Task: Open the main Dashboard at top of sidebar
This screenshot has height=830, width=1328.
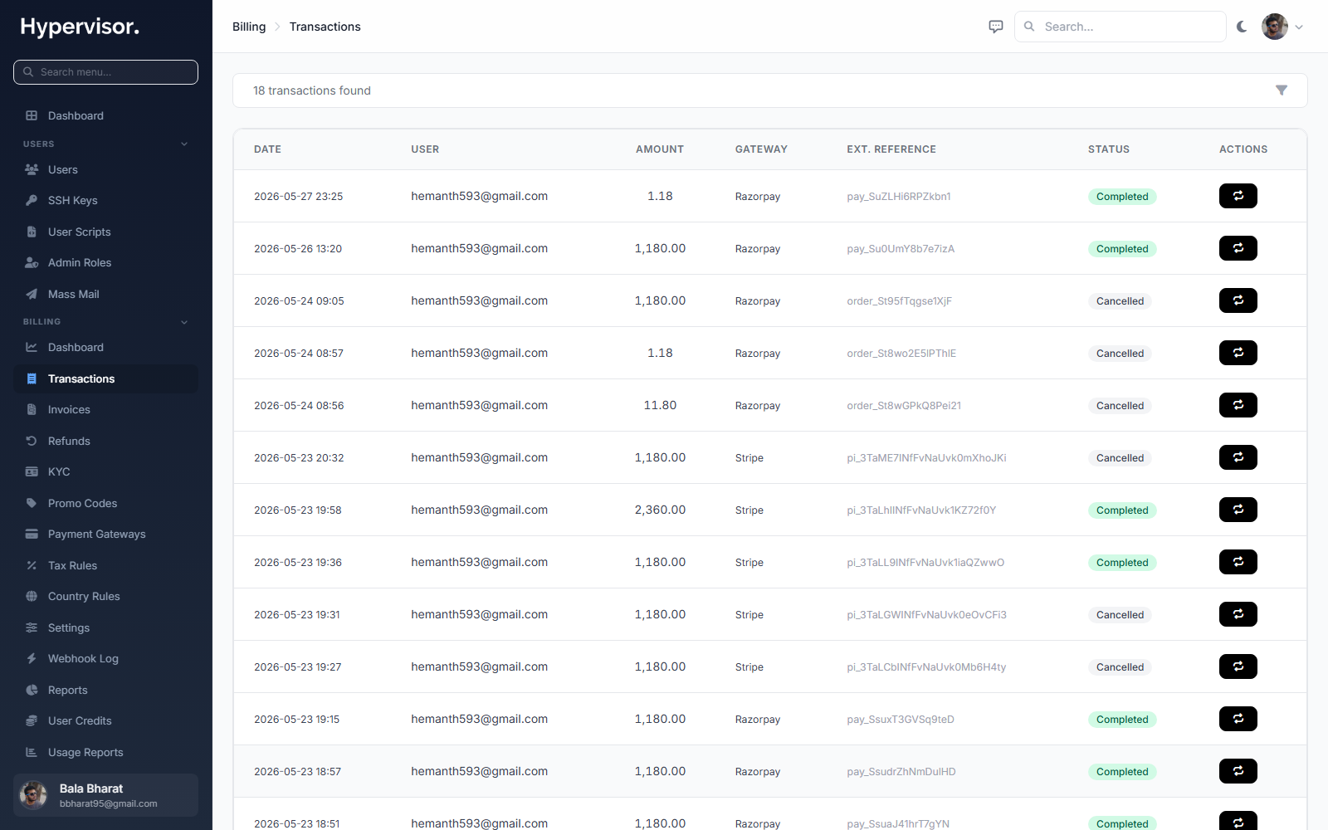Action: pos(105,115)
